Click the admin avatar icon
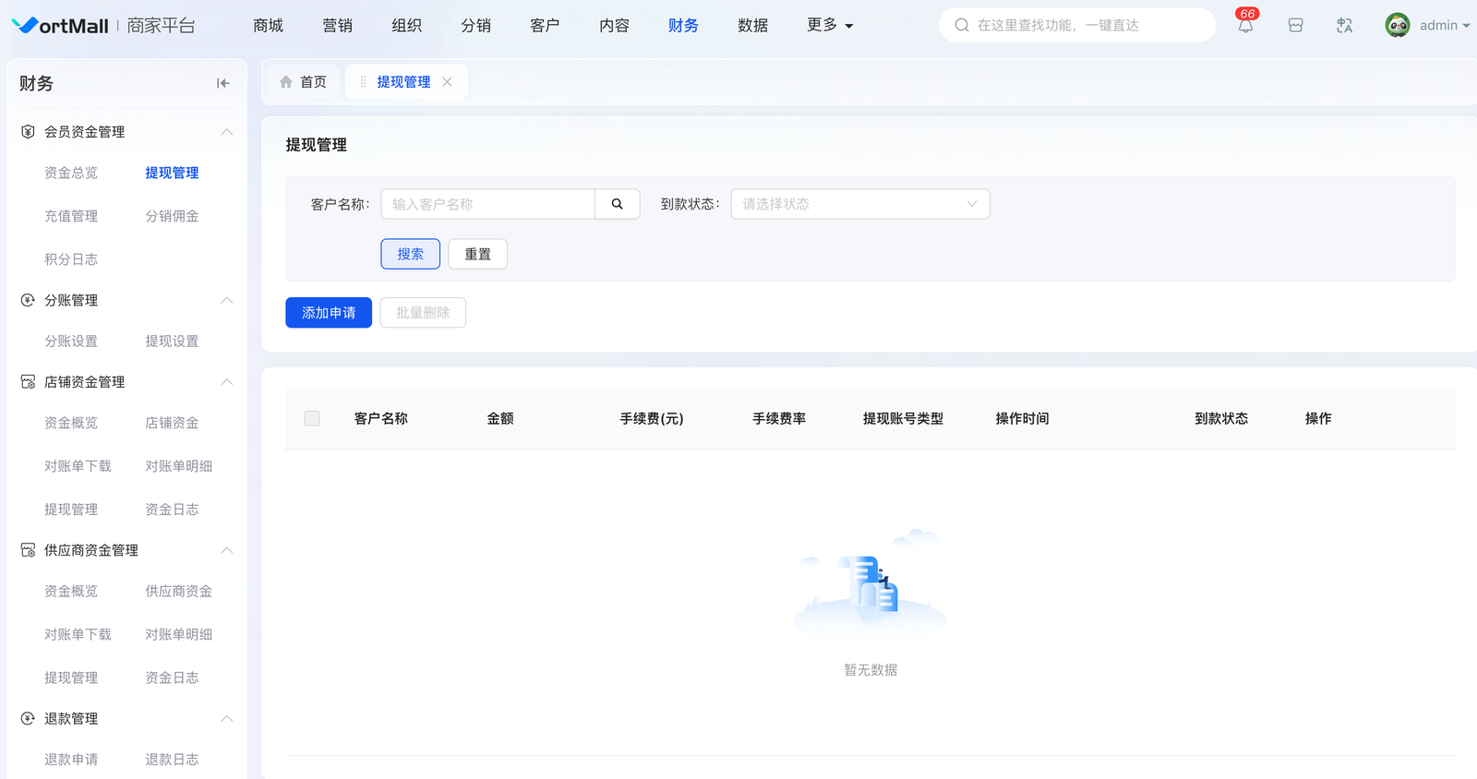1477x779 pixels. (1397, 26)
